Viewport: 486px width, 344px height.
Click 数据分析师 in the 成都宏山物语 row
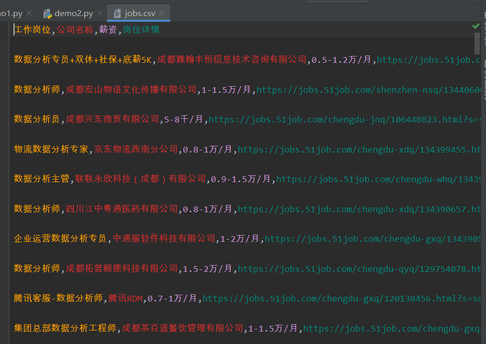point(37,89)
